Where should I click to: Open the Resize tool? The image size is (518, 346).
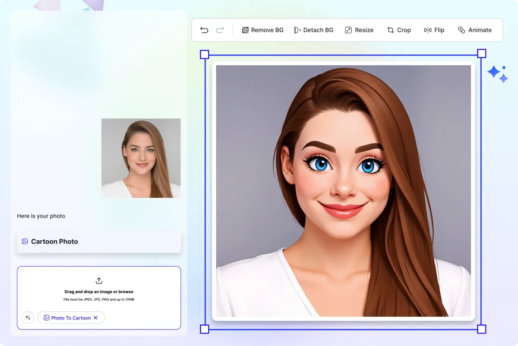(x=359, y=30)
